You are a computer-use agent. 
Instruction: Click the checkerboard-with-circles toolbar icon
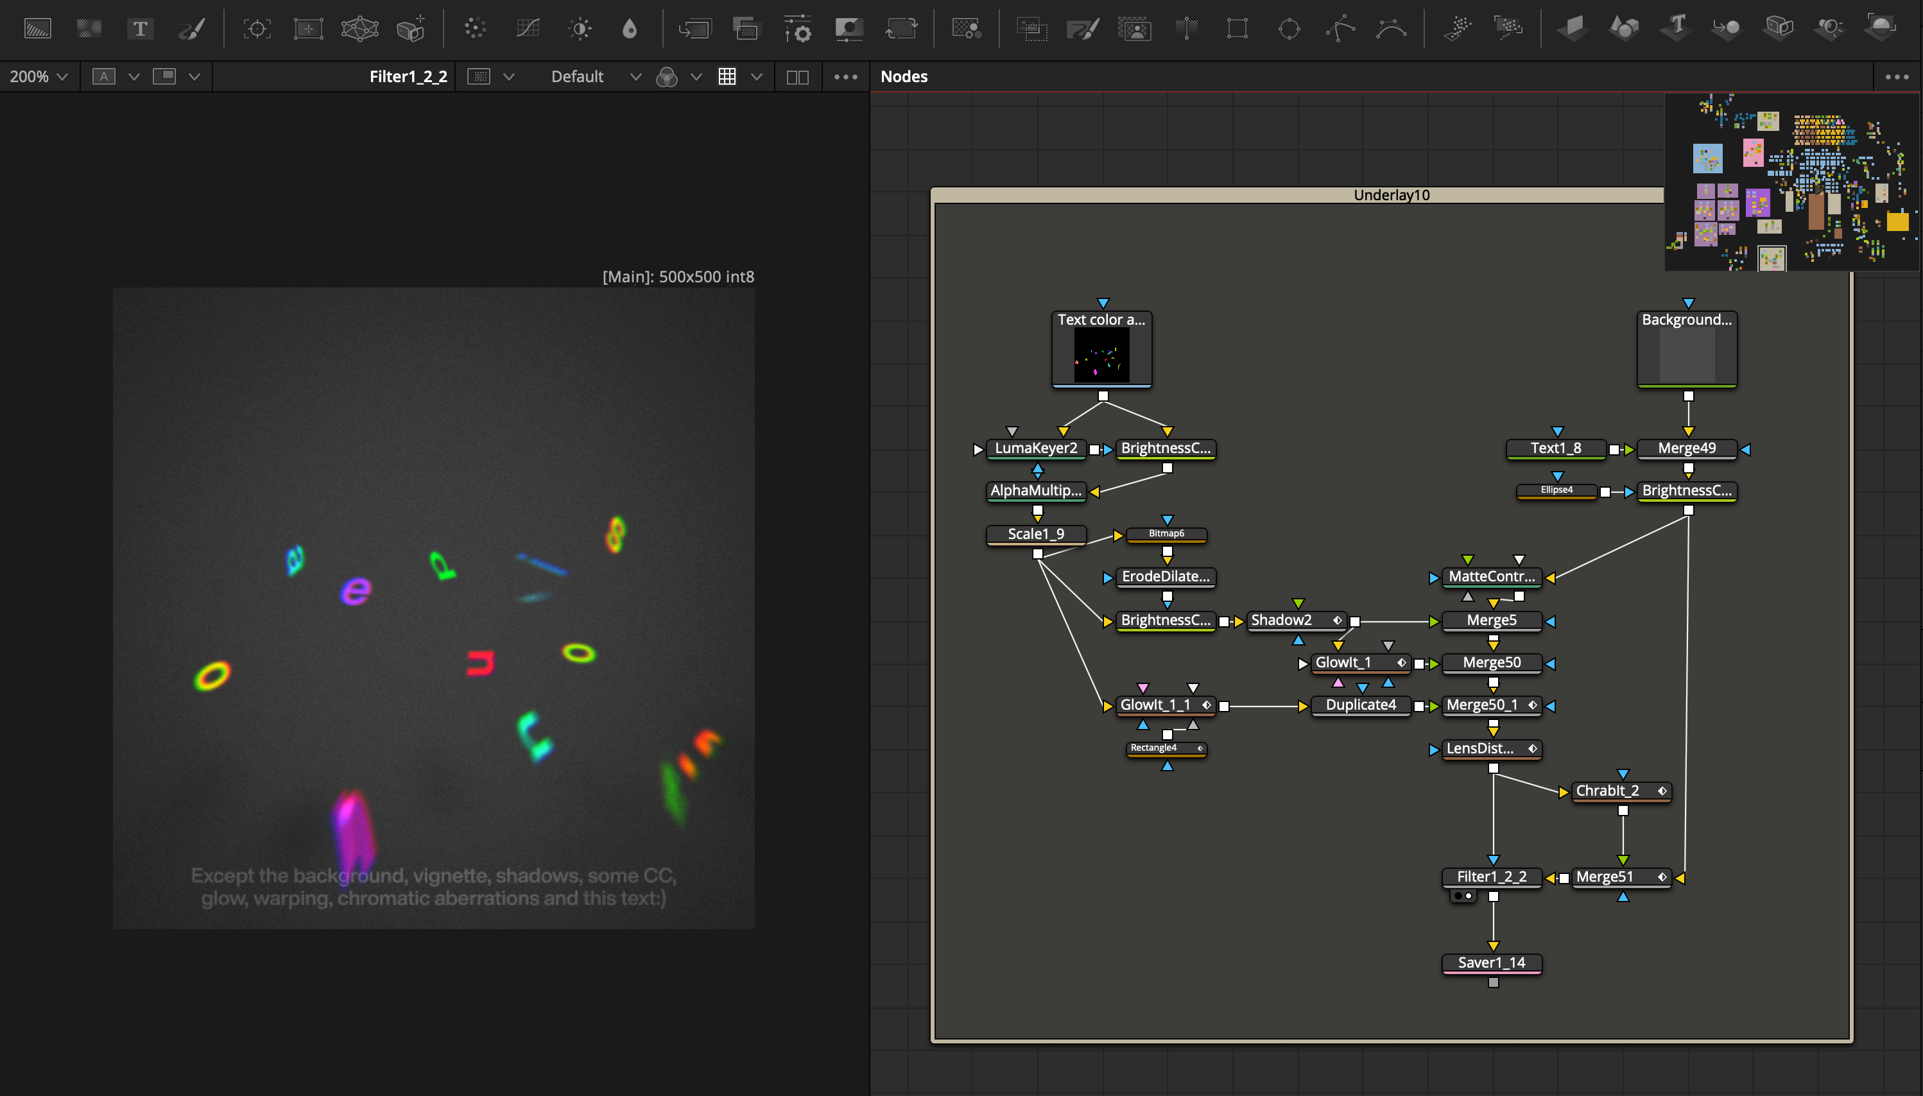966,30
